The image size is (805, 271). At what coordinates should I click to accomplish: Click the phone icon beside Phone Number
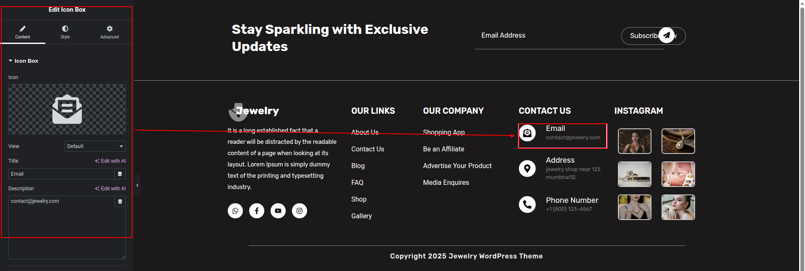coord(527,205)
